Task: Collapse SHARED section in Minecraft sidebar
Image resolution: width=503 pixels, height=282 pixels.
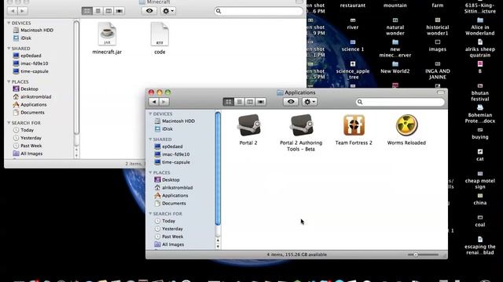Action: [x=9, y=49]
